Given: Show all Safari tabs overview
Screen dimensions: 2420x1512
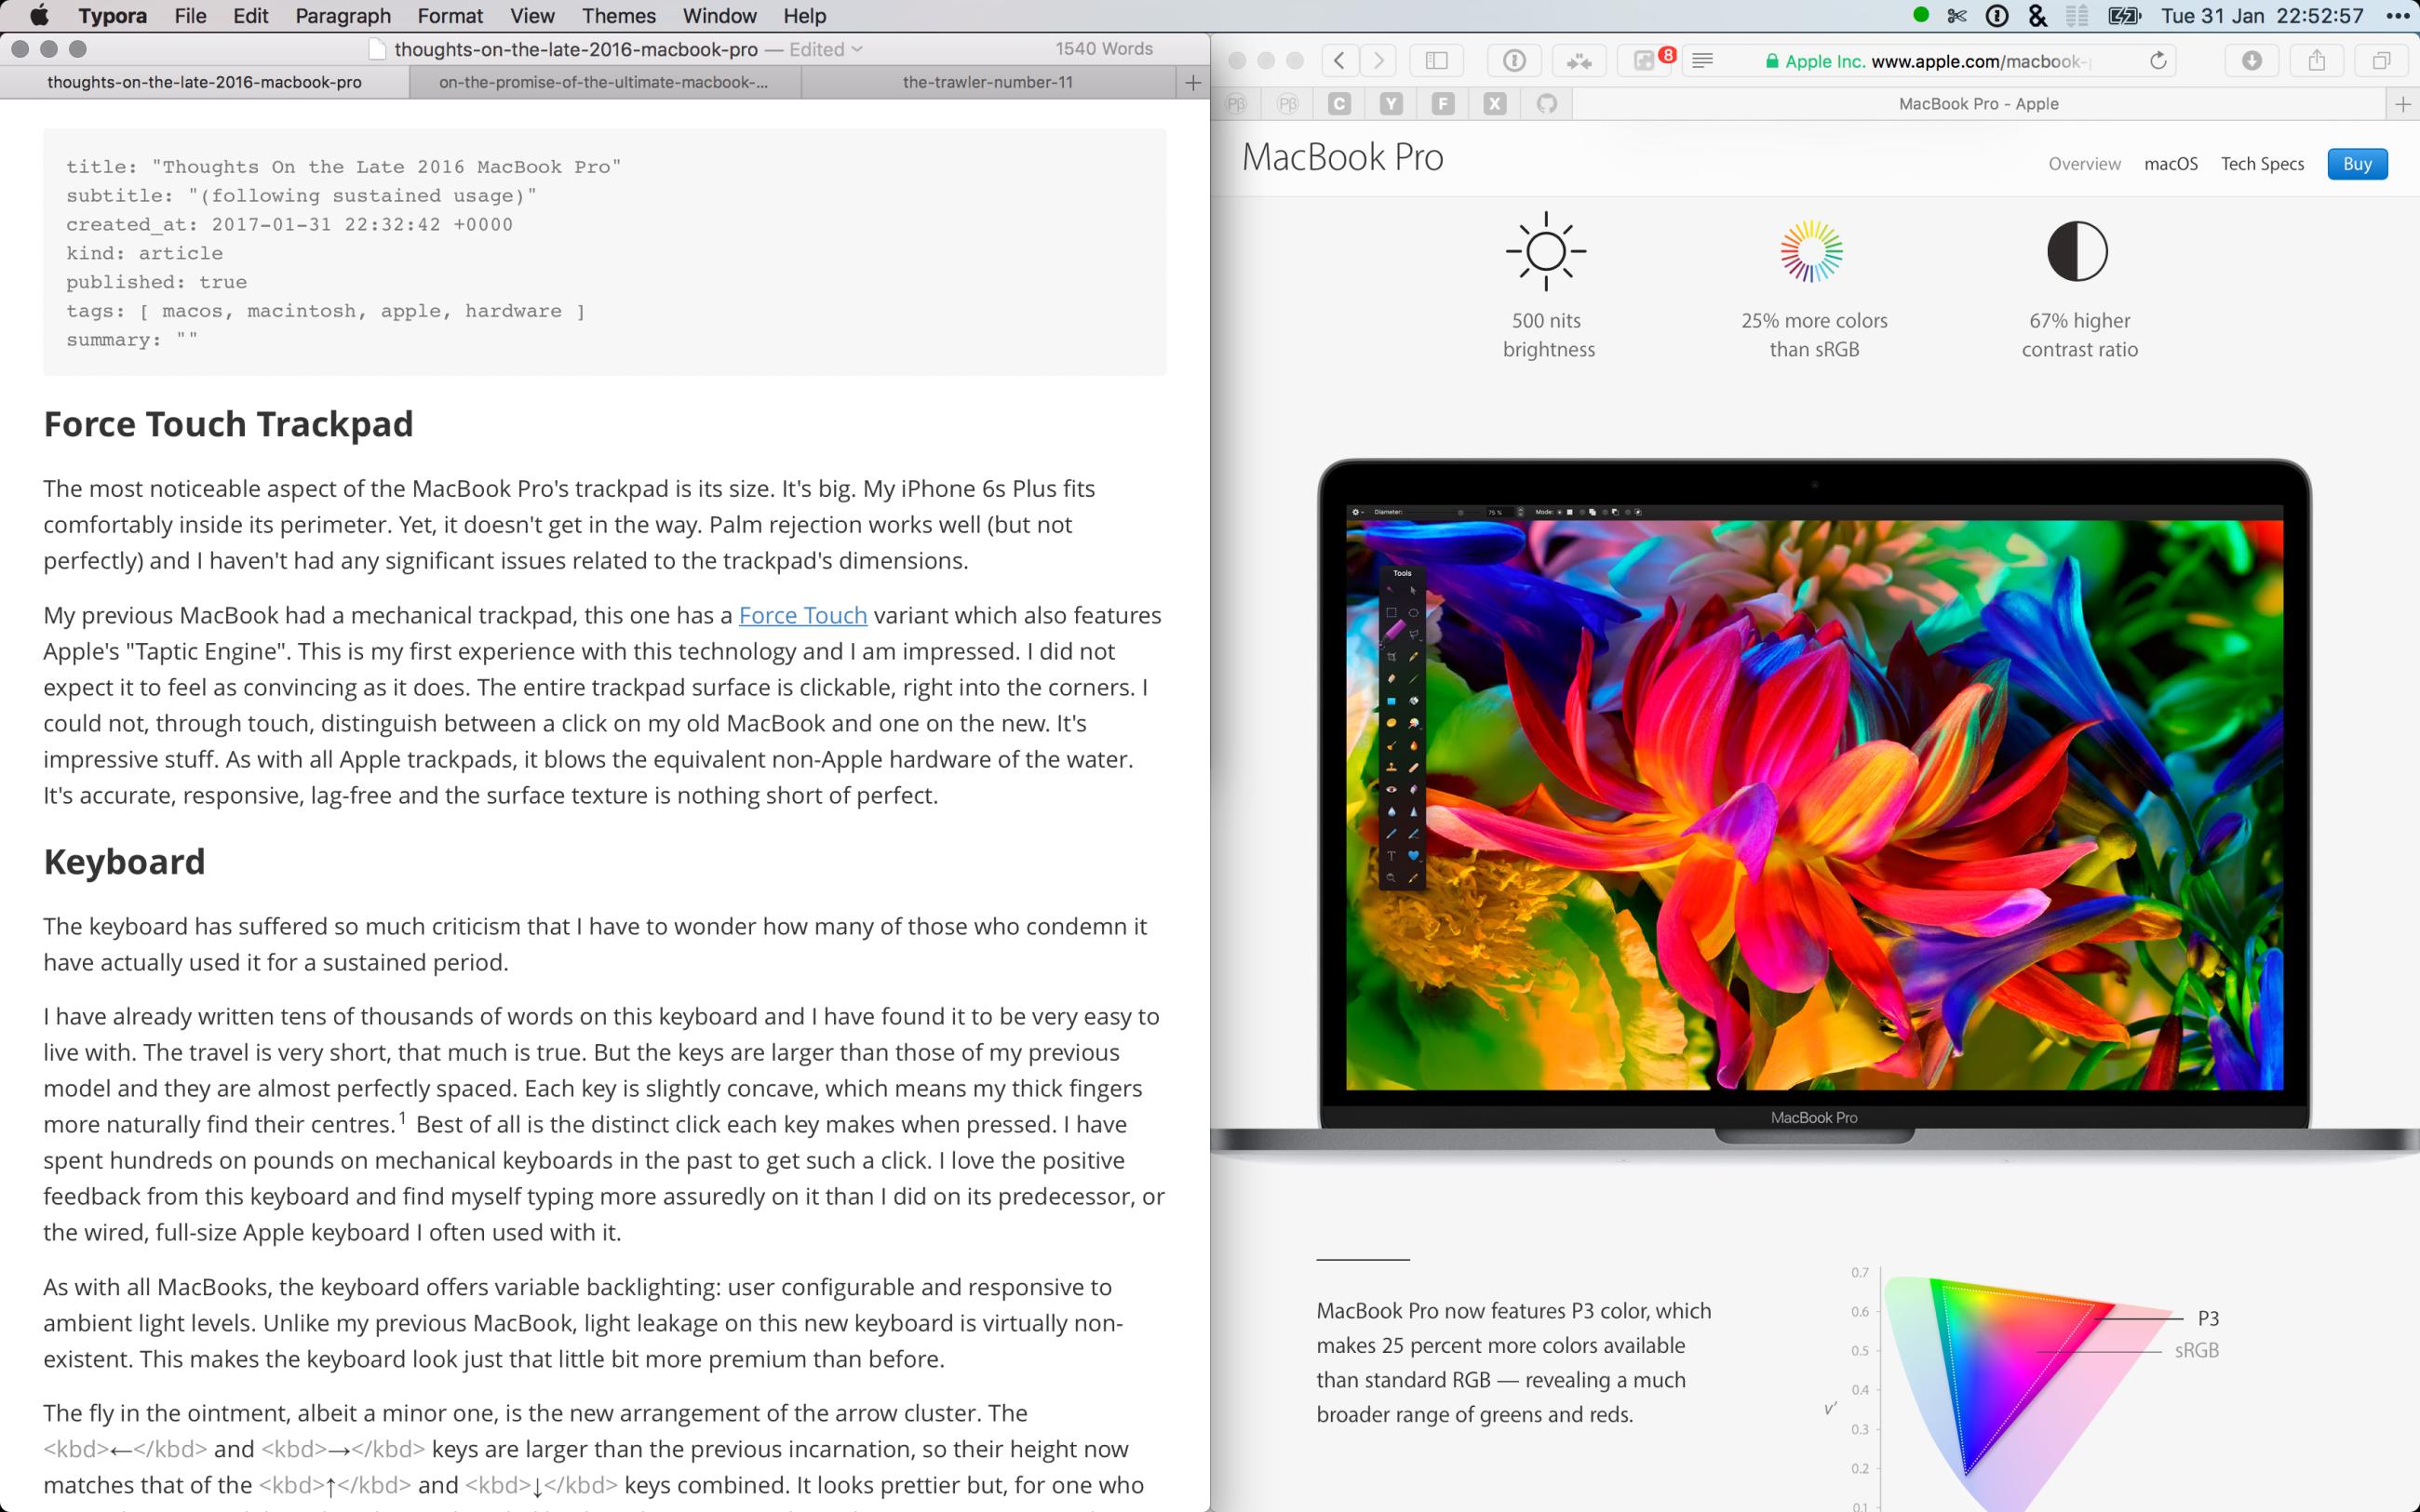Looking at the screenshot, I should (2381, 61).
